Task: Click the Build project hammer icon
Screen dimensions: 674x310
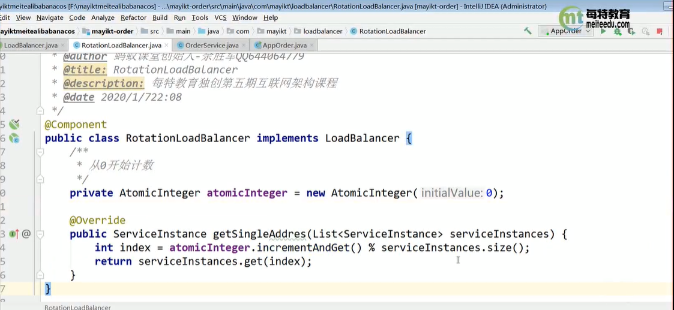Action: pos(528,31)
